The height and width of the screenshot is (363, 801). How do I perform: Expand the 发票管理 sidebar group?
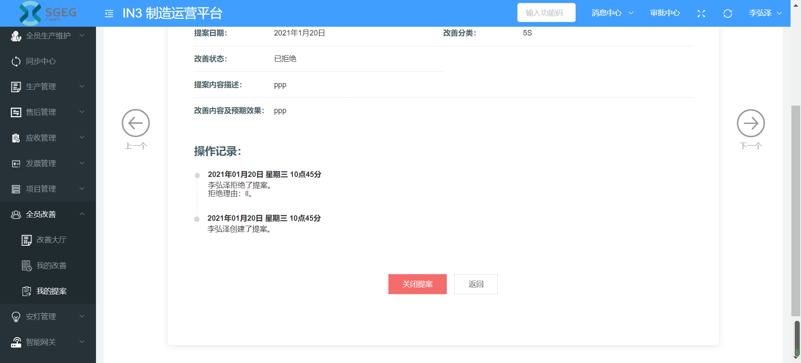pyautogui.click(x=48, y=164)
